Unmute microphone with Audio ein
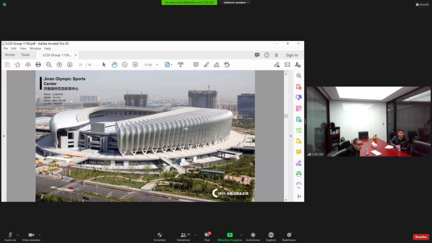This screenshot has width=432, height=243. 10,235
